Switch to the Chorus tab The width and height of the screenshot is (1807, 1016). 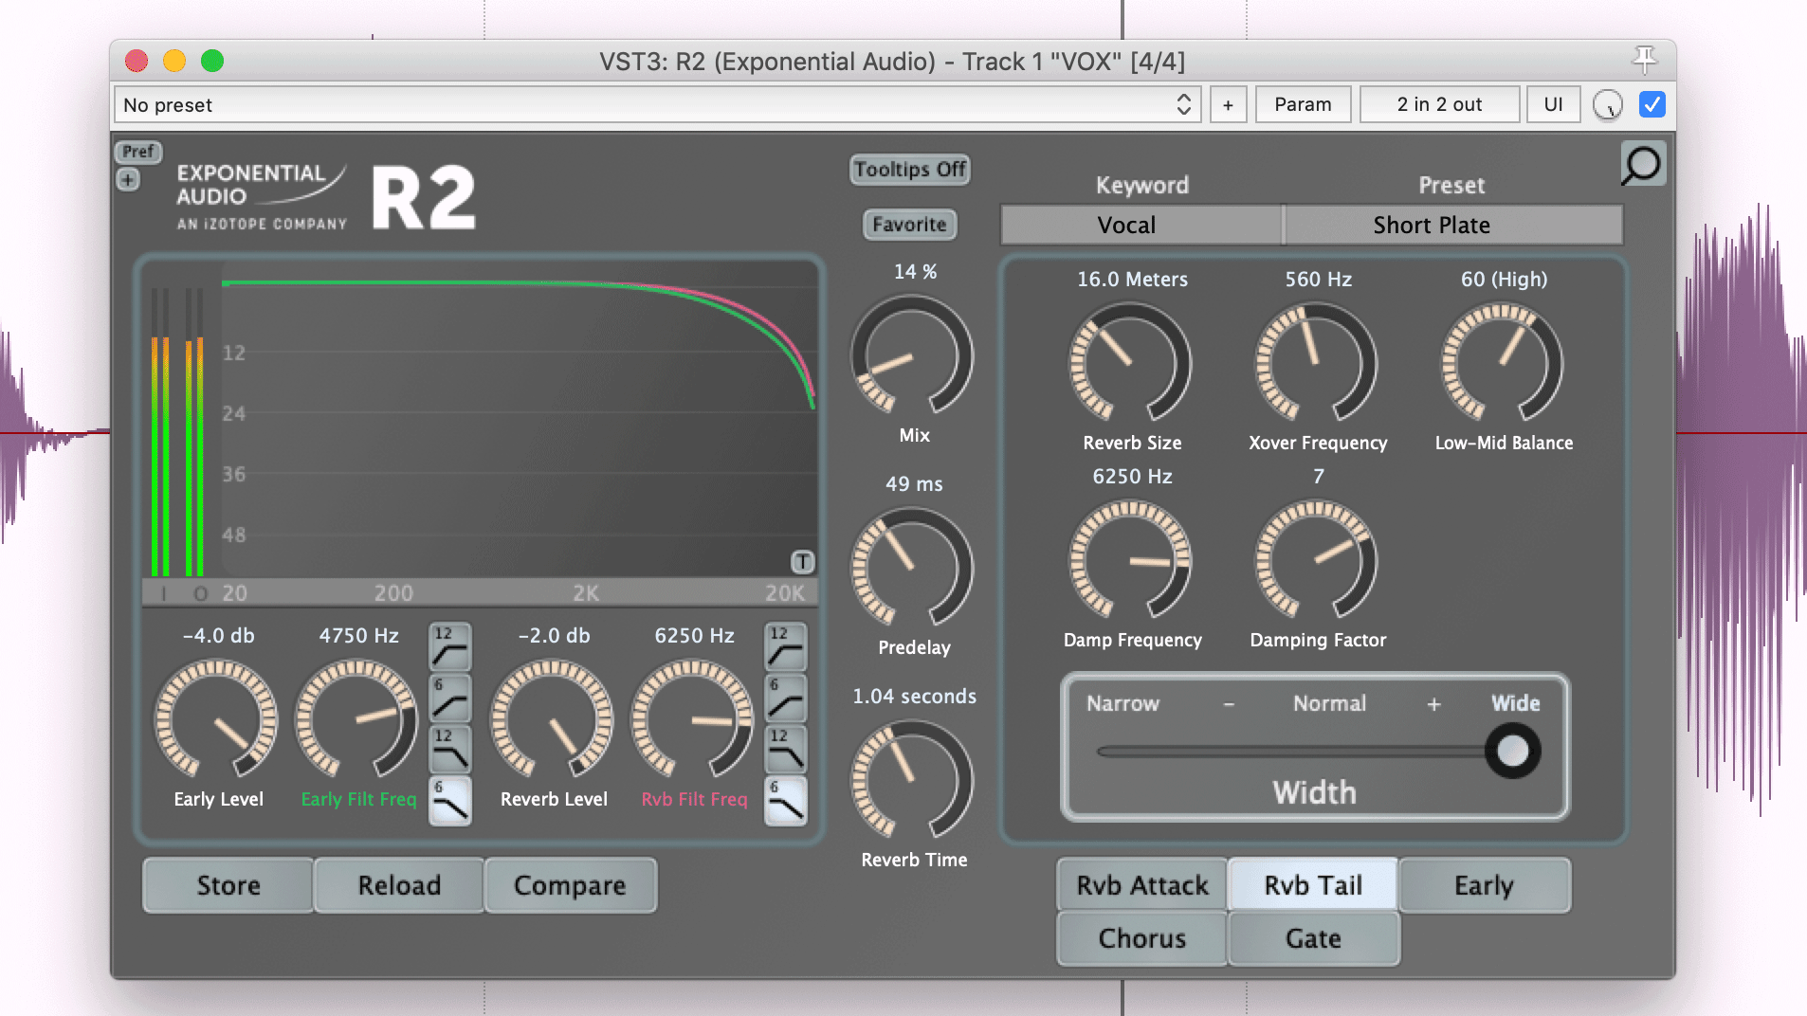pyautogui.click(x=1142, y=938)
